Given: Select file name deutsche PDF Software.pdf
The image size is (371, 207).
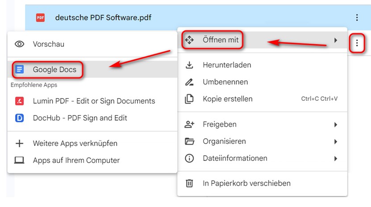Looking at the screenshot, I should (103, 18).
